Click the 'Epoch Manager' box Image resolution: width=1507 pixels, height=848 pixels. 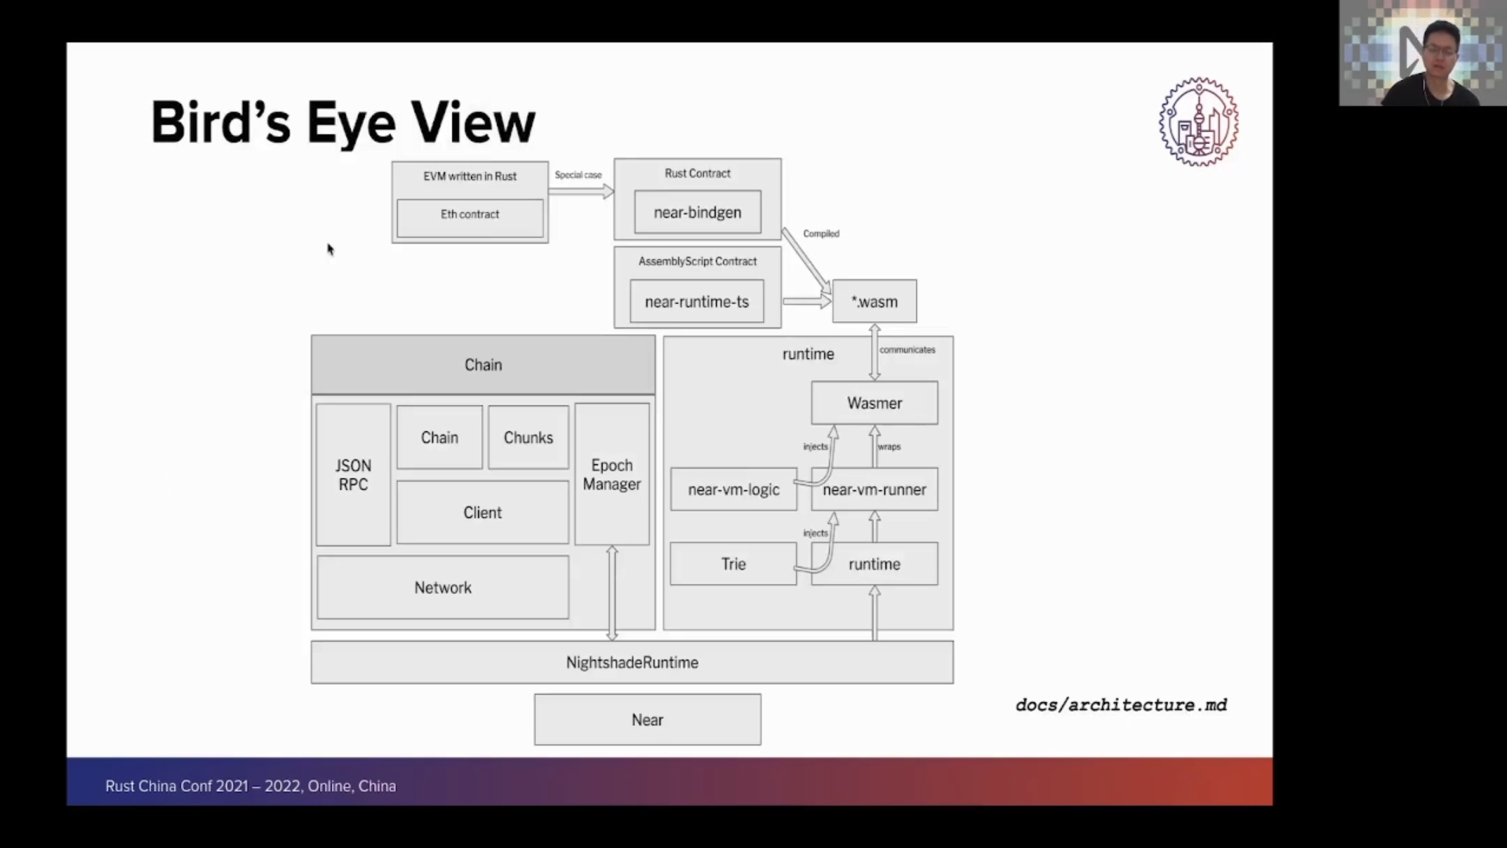click(x=611, y=474)
